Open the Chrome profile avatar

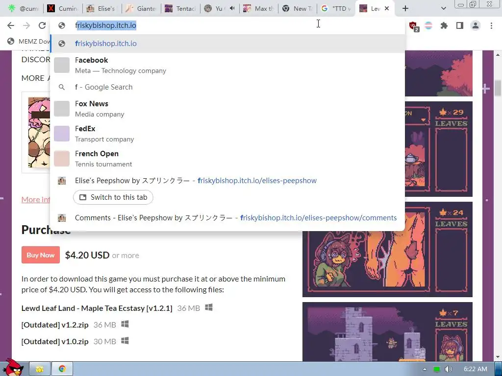coord(476,25)
